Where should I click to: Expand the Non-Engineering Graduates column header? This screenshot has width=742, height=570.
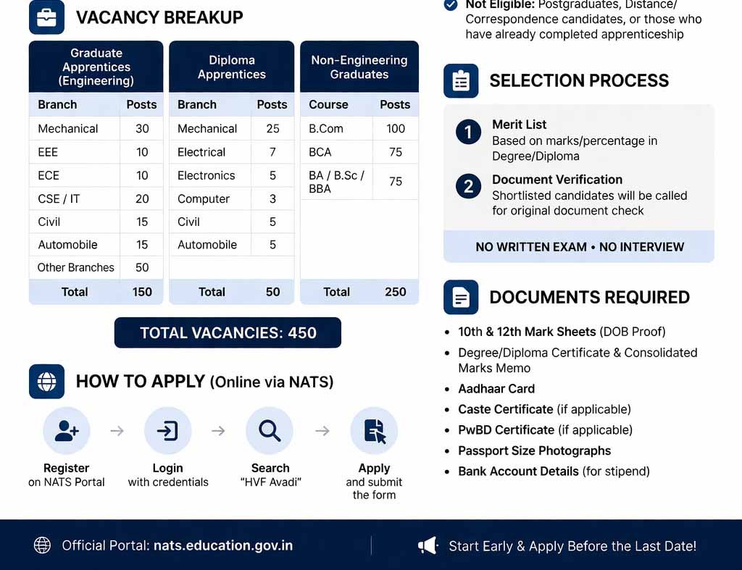point(359,67)
